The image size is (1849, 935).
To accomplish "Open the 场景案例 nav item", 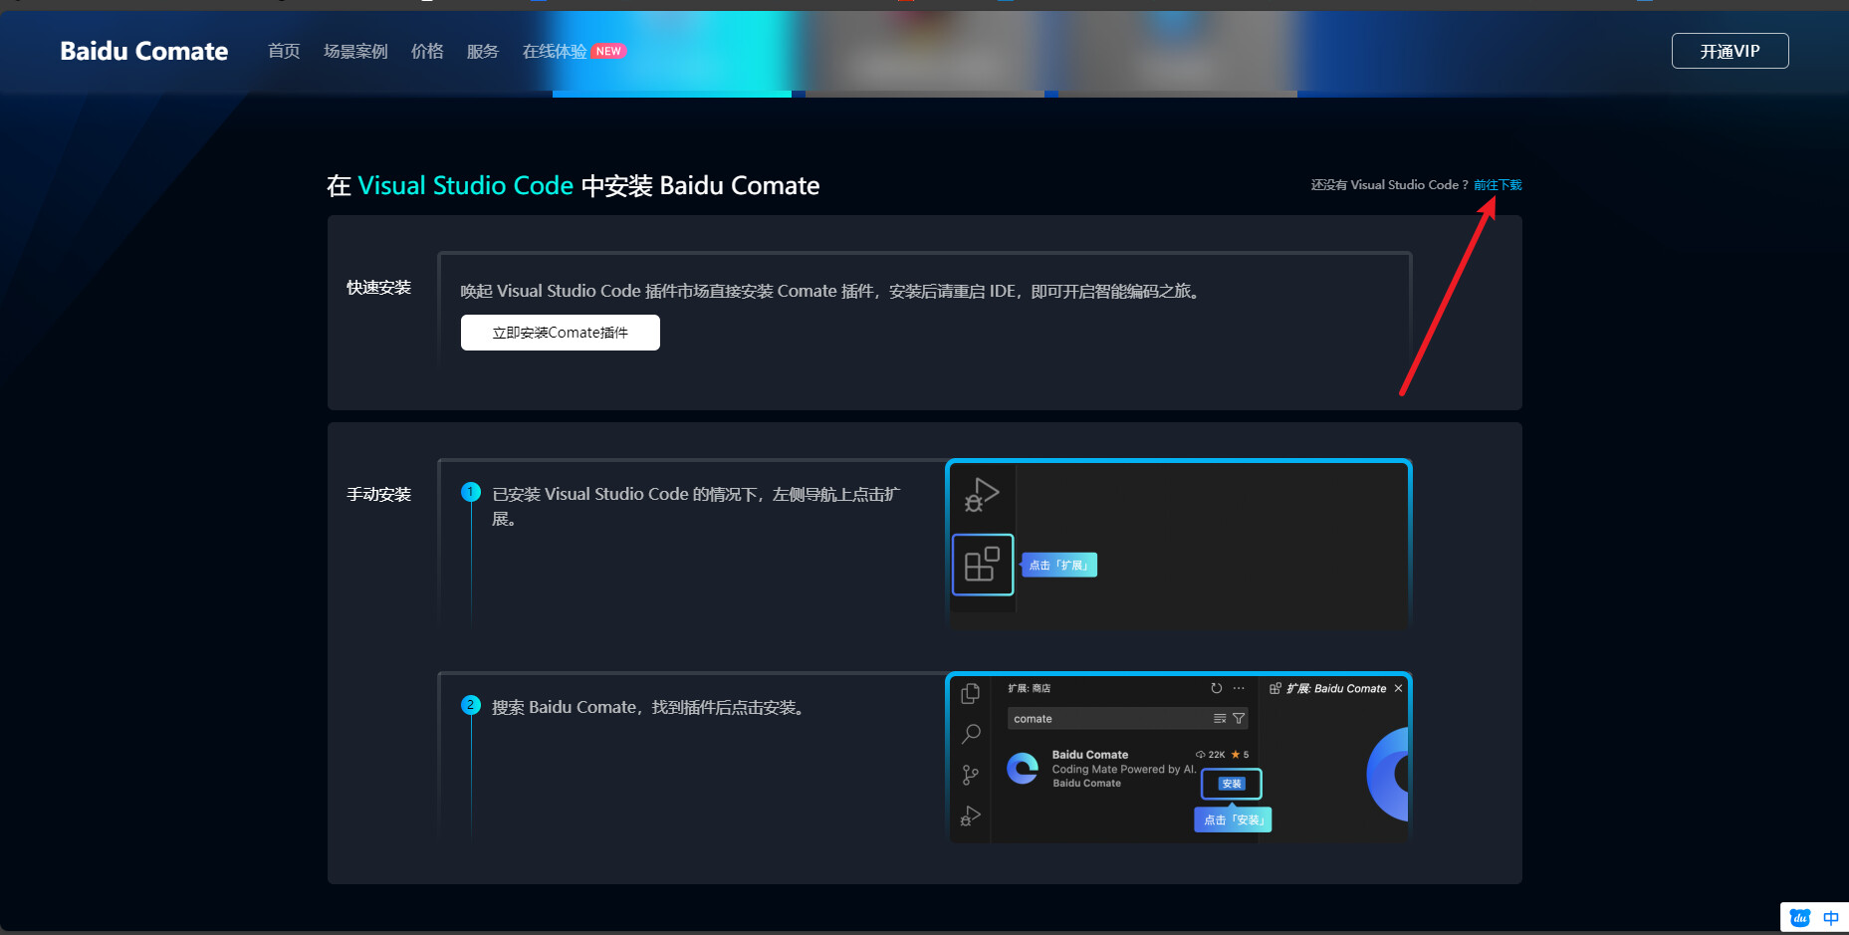I will 355,51.
